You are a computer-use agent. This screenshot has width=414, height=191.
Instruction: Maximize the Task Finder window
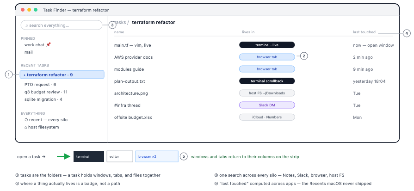tap(36, 10)
